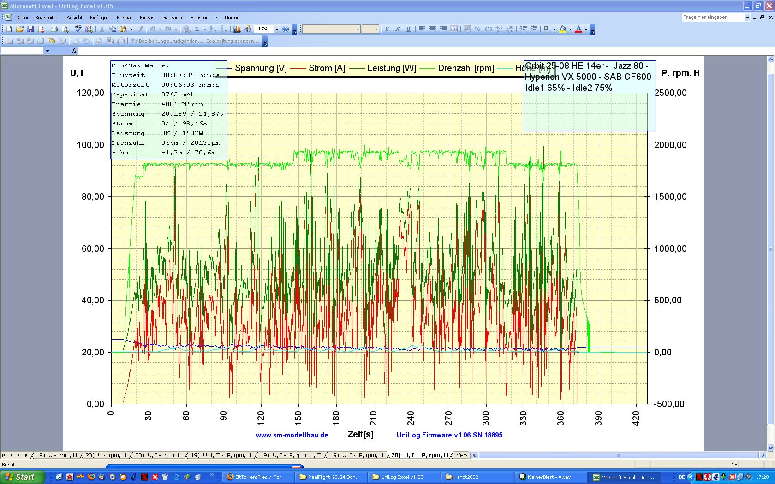Click the fill color paint bucket
The height and width of the screenshot is (484, 775).
(x=563, y=29)
